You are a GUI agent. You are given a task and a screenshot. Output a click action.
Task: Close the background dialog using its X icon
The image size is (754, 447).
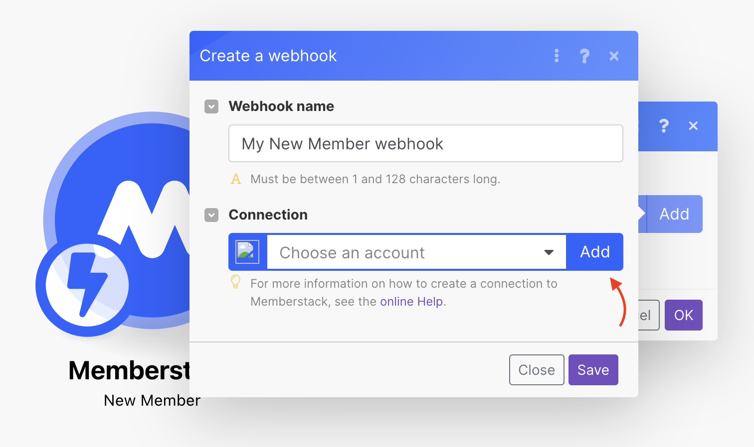point(693,126)
